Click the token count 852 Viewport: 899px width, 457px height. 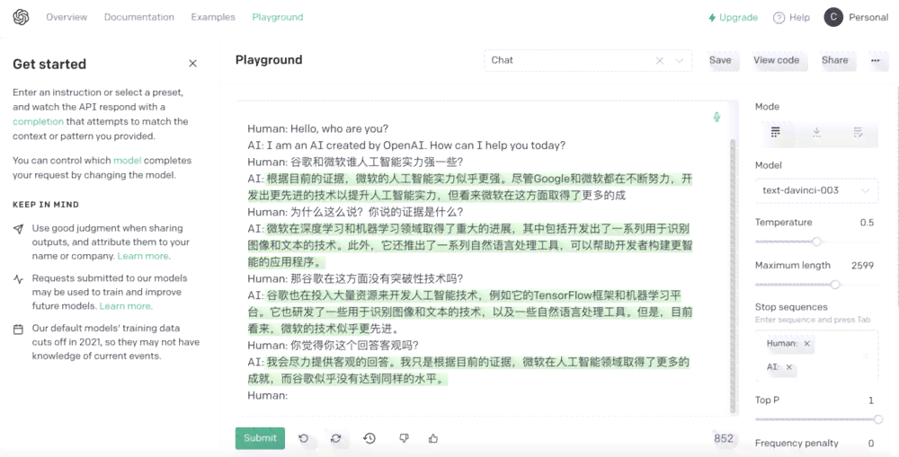pos(724,438)
